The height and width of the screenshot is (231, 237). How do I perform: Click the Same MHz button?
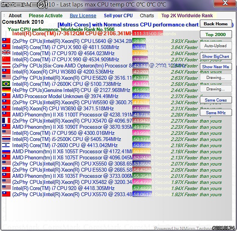coord(216,113)
